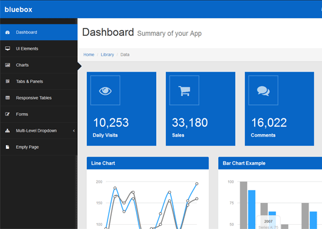Screen dimensions: 322x229
Task: Click the 75 axis label in bar chart
Action: [x=231, y=203]
